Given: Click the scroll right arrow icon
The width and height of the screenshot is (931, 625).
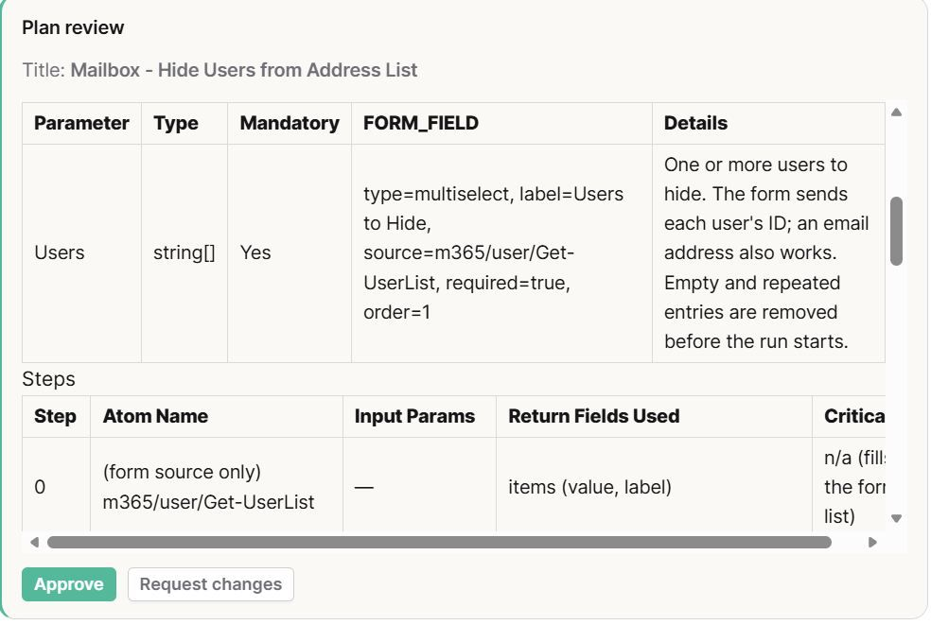Looking at the screenshot, I should (872, 542).
